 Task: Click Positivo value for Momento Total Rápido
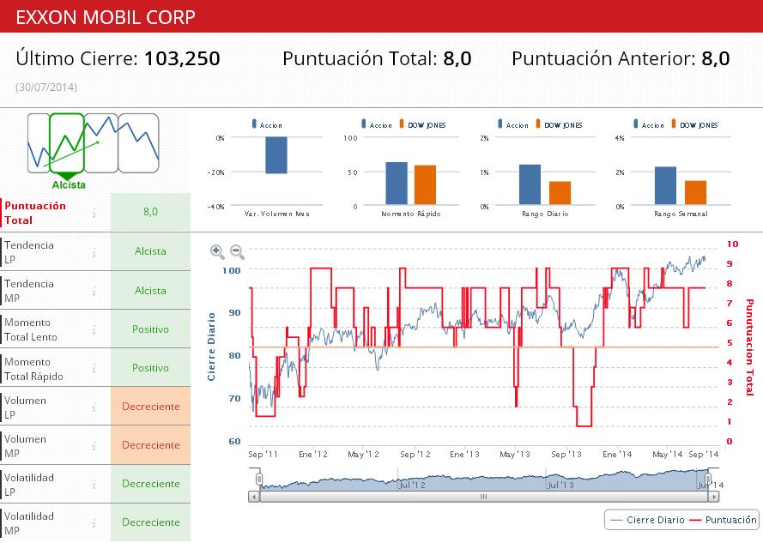tap(150, 368)
